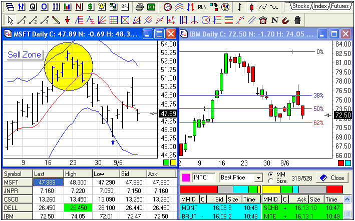Click the printer icon
The image size is (355, 221).
140,7
